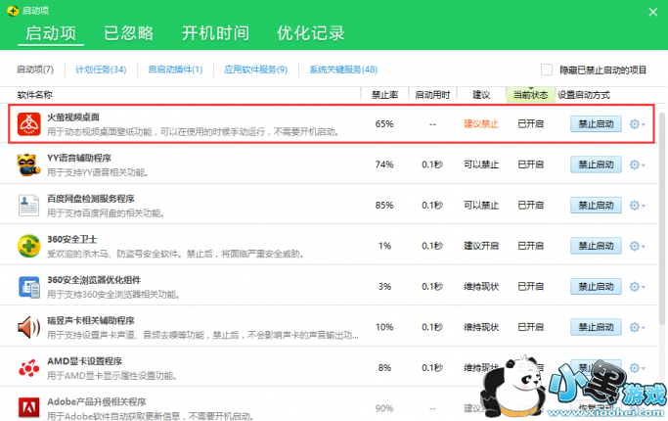Enable 隐藏已禁止启动的项目 checkbox
Image resolution: width=668 pixels, height=421 pixels.
pyautogui.click(x=547, y=70)
